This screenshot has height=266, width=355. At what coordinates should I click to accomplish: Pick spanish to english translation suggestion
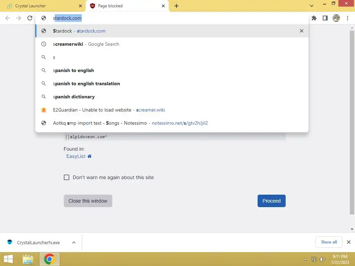point(172,83)
